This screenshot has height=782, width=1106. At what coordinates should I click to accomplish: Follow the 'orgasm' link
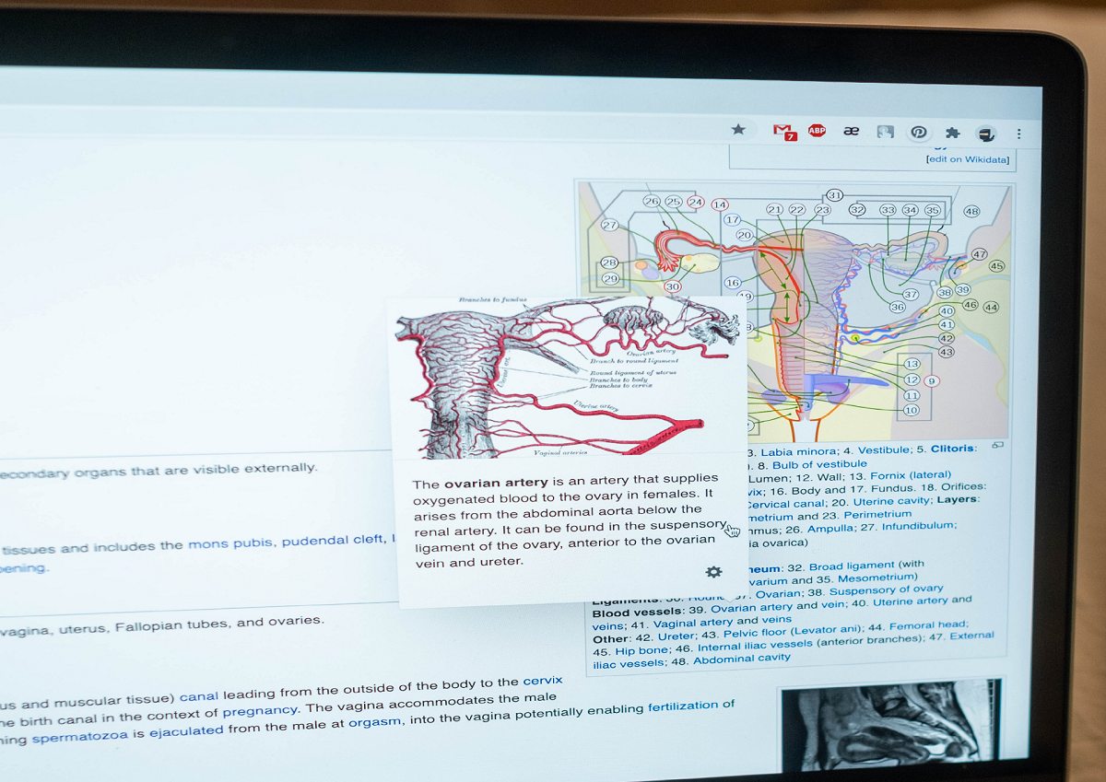point(374,723)
